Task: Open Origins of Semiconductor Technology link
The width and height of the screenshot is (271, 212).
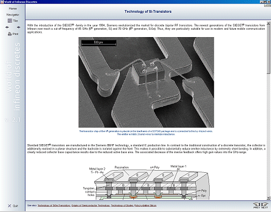Action: 91,206
